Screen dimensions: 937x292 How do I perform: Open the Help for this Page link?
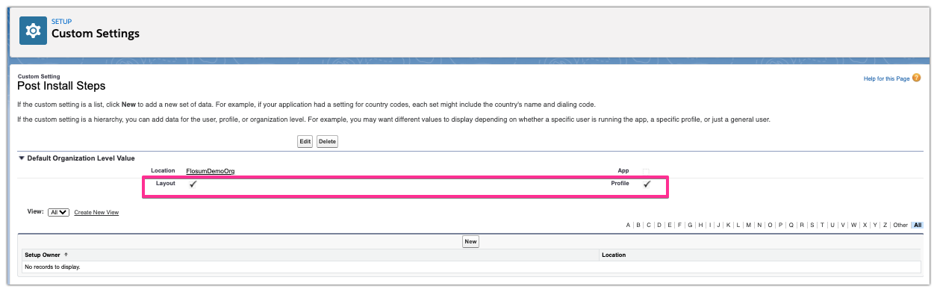click(x=886, y=78)
